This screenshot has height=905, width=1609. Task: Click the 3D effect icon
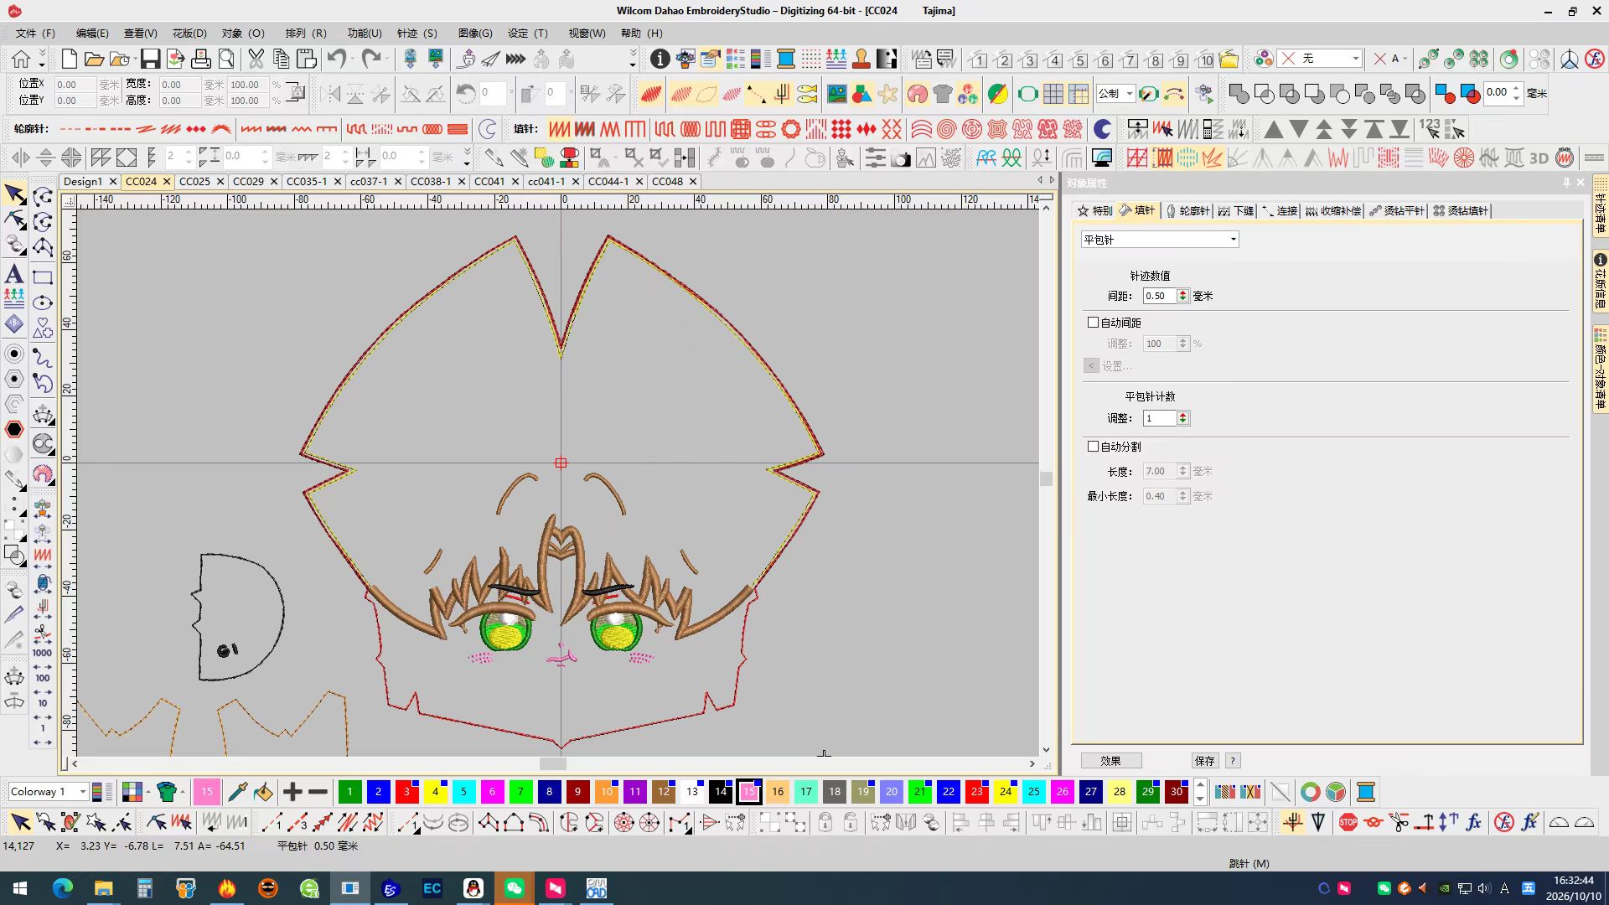[x=1539, y=158]
